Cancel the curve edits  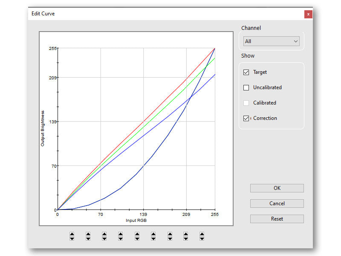coord(277,204)
